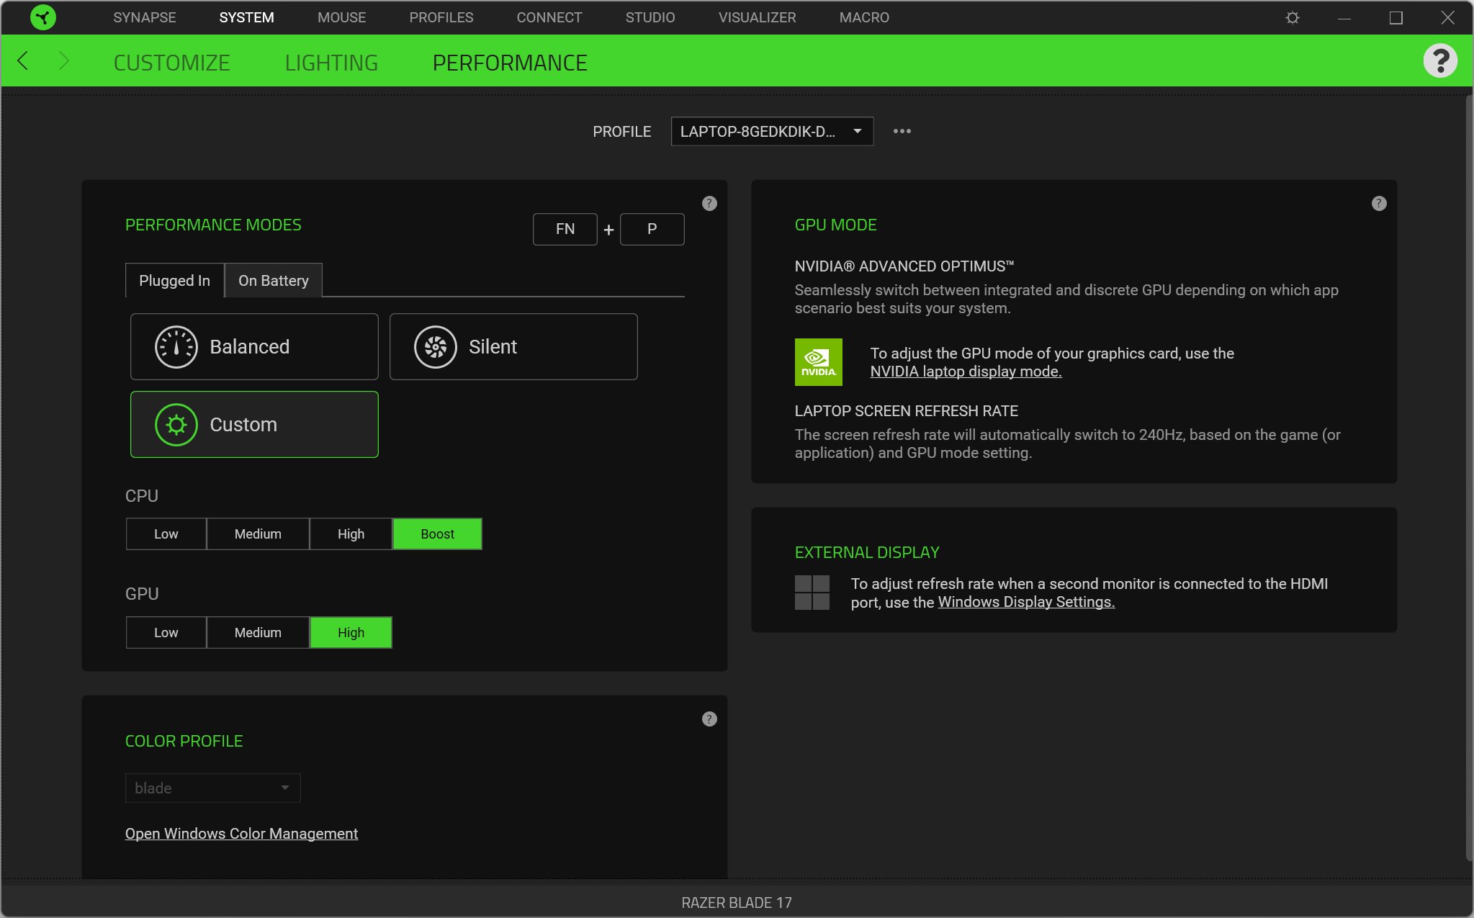Image resolution: width=1474 pixels, height=918 pixels.
Task: Select the Balanced performance mode
Action: click(x=254, y=347)
